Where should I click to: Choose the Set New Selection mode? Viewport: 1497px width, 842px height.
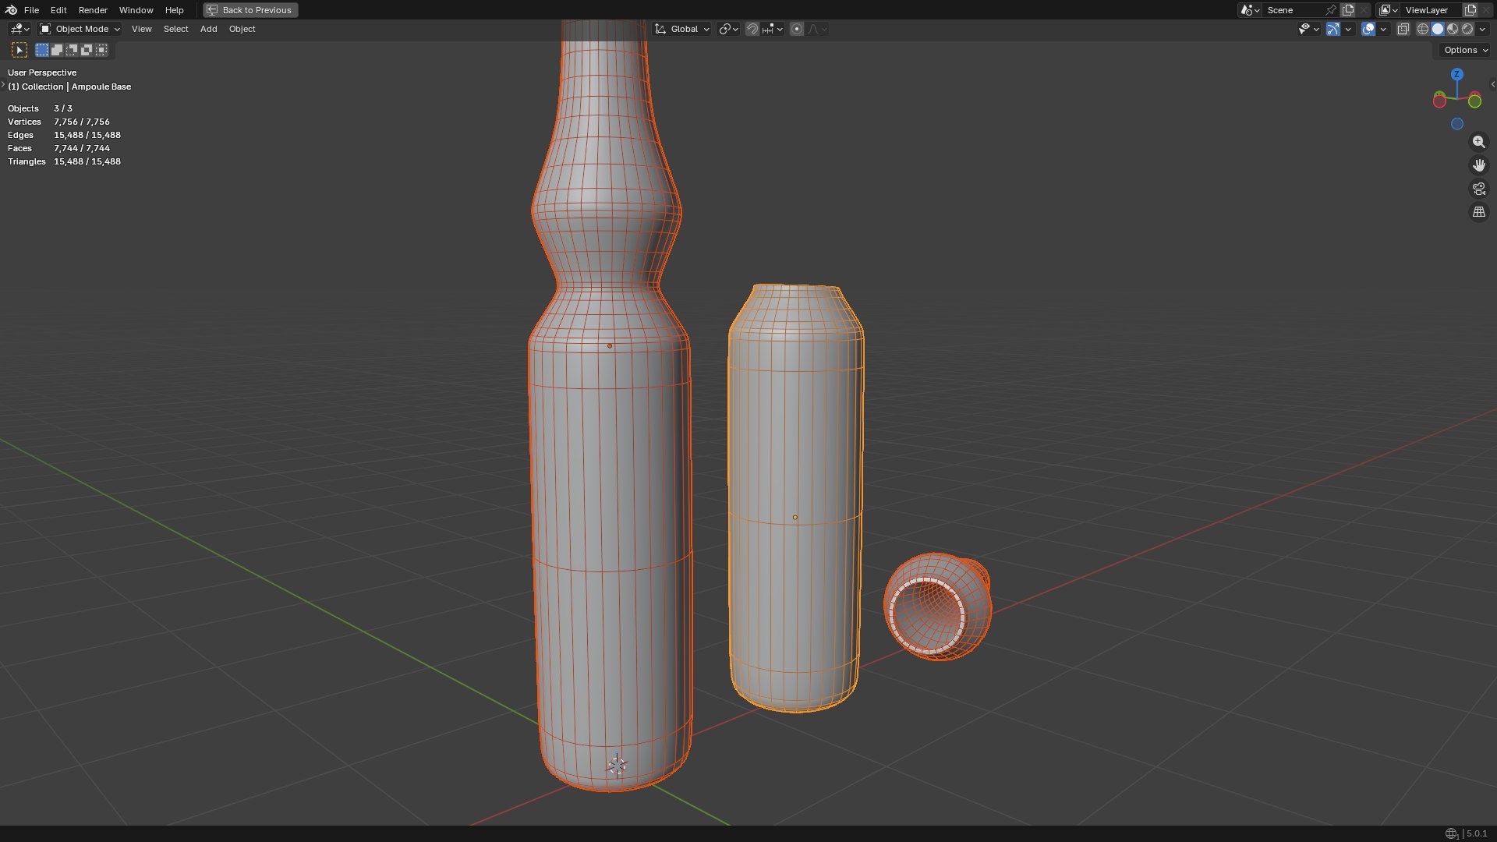pos(42,50)
